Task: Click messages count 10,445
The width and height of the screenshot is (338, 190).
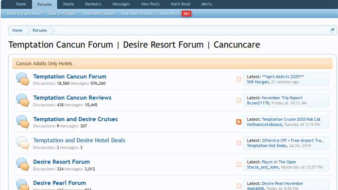Action: pyautogui.click(x=91, y=105)
